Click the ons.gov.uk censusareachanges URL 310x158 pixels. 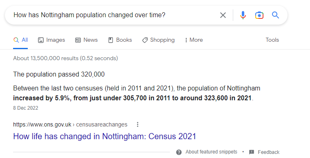click(70, 124)
